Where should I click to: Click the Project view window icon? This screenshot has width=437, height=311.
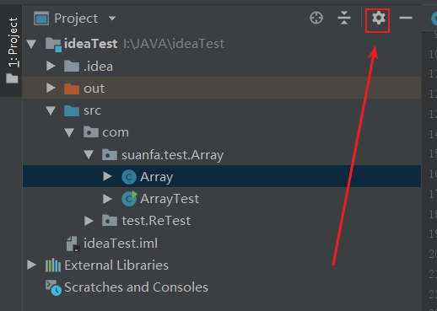pyautogui.click(x=41, y=19)
